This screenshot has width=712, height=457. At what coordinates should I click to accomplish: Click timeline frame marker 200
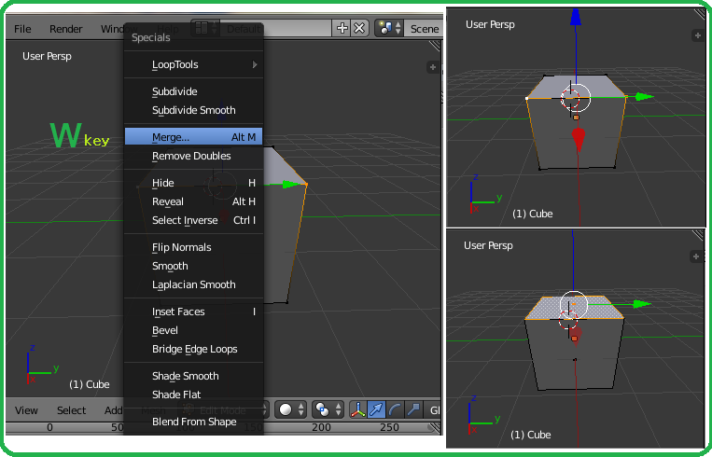tap(321, 427)
